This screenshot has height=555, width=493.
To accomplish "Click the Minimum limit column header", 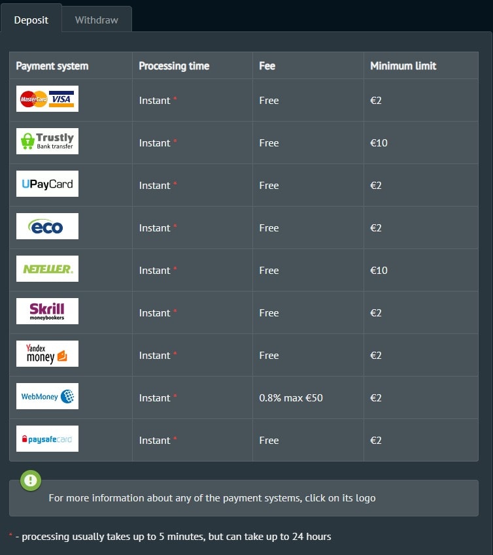I will (x=403, y=66).
